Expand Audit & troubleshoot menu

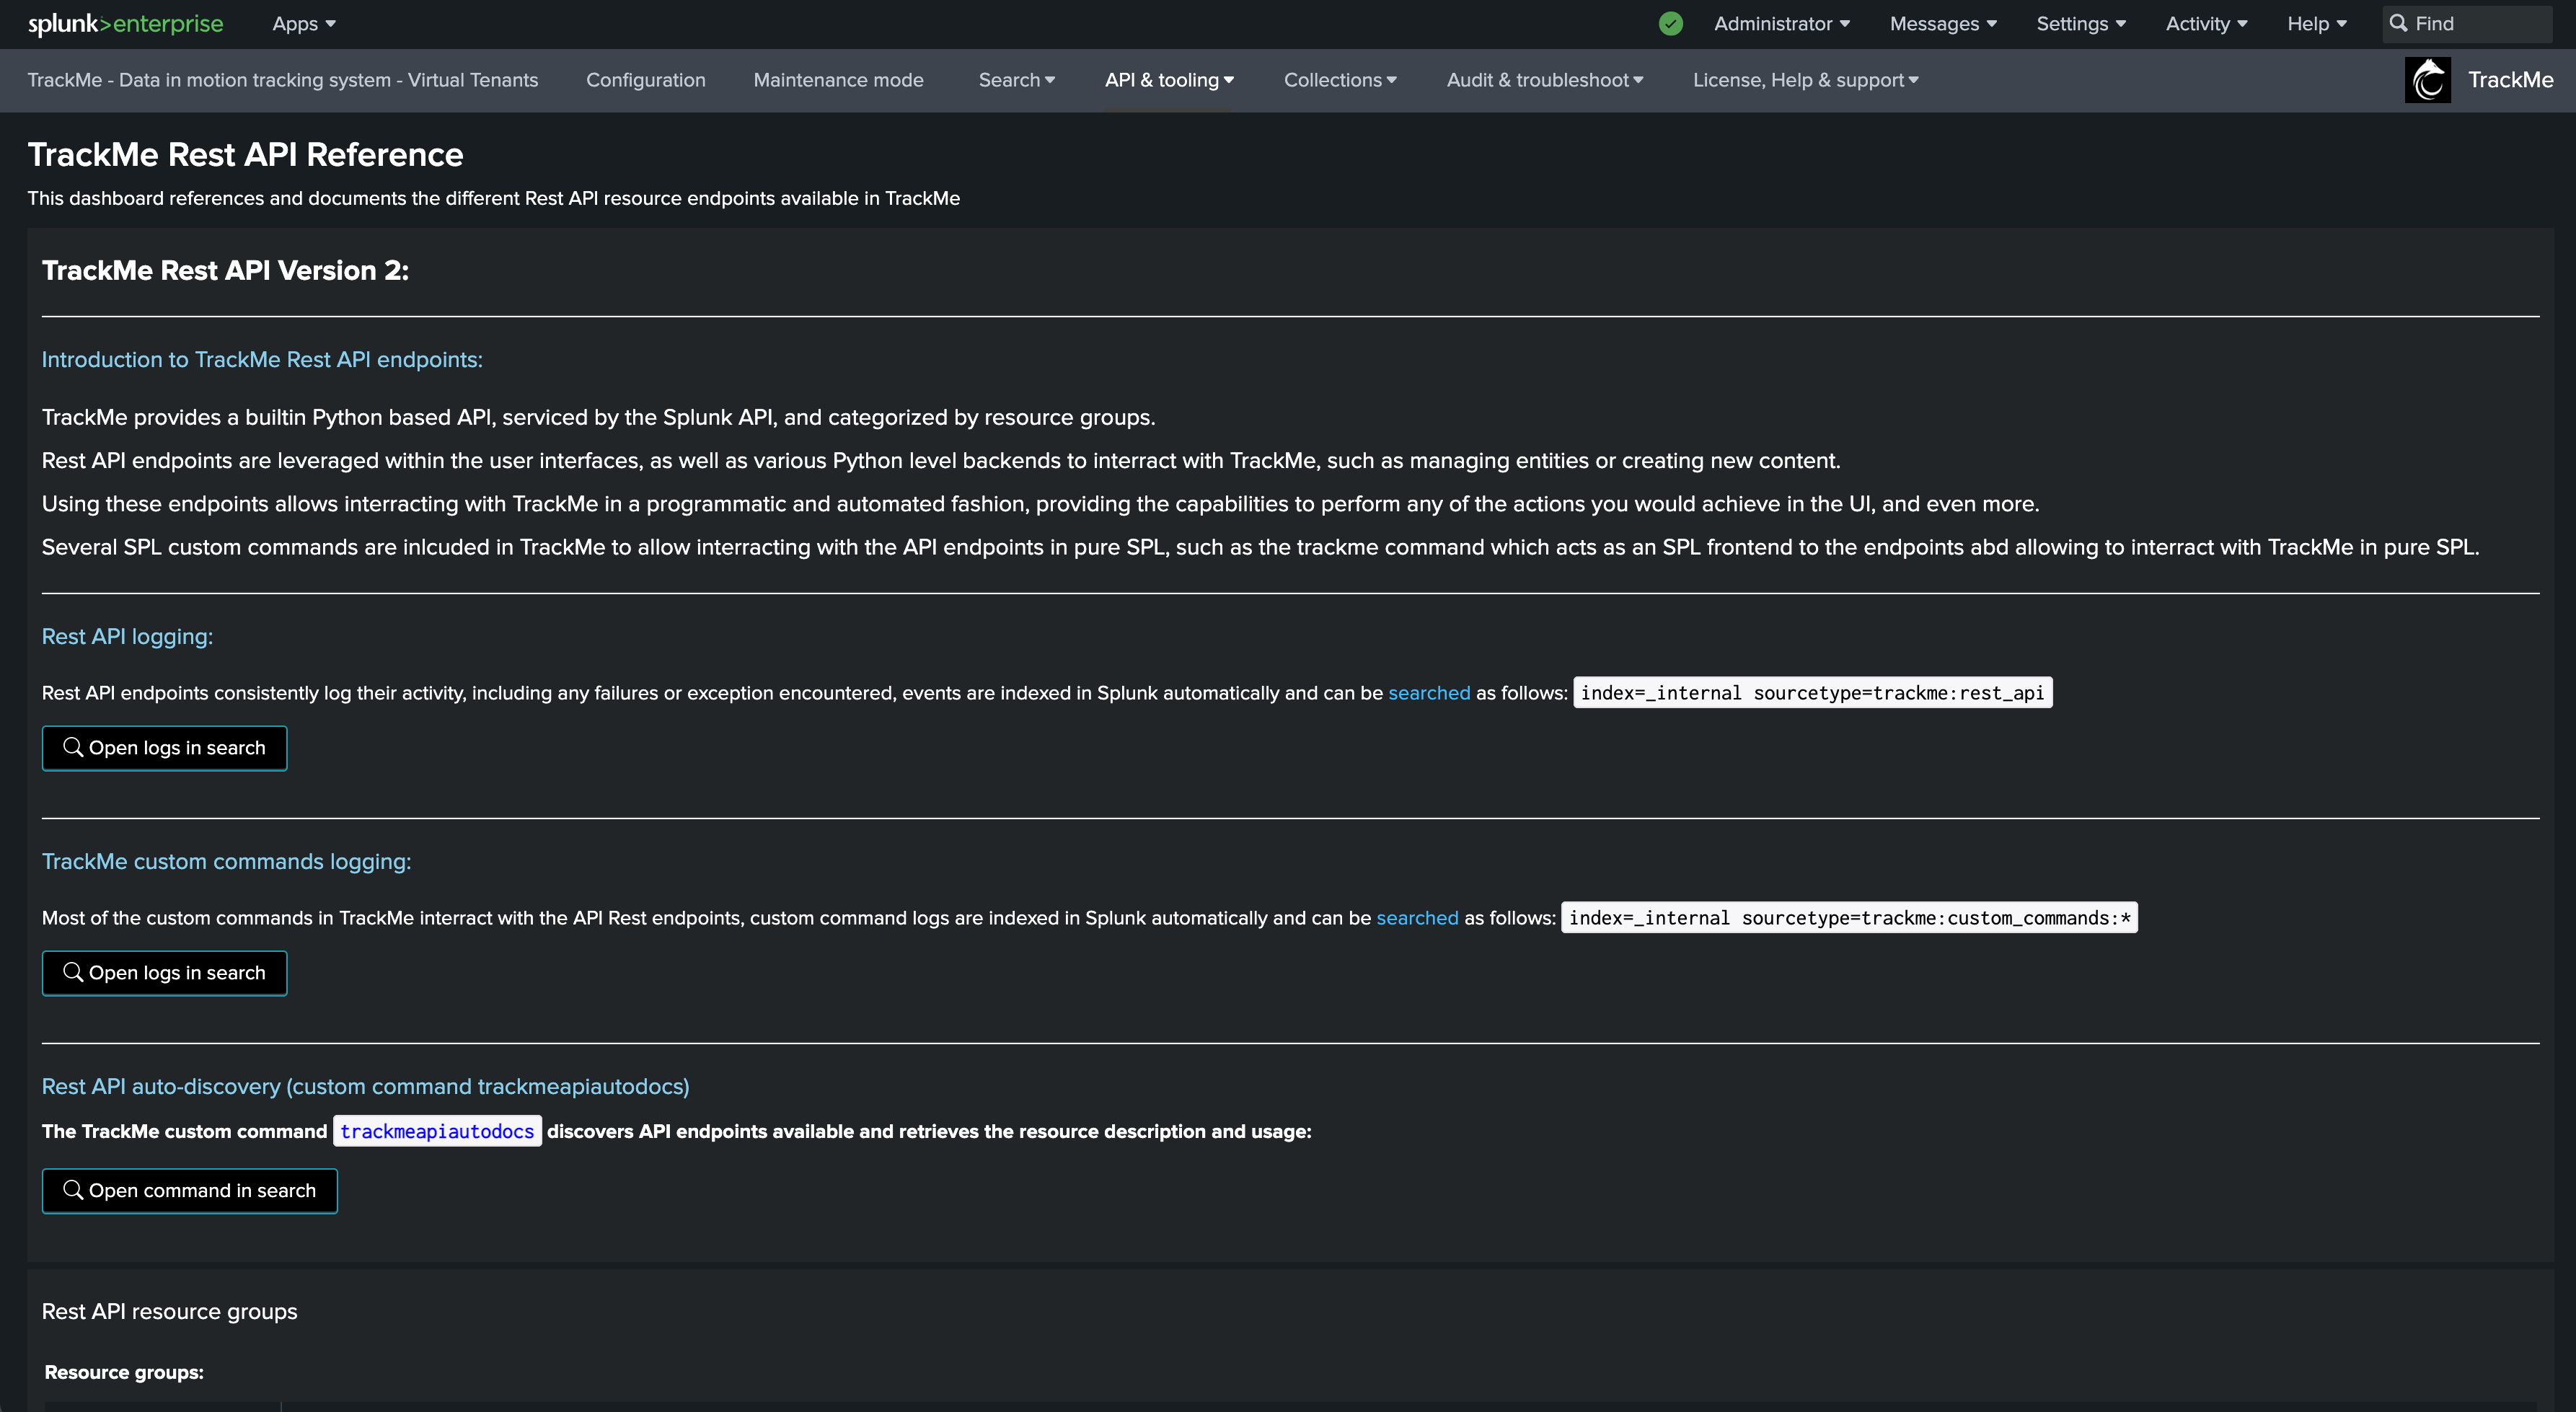[1545, 80]
